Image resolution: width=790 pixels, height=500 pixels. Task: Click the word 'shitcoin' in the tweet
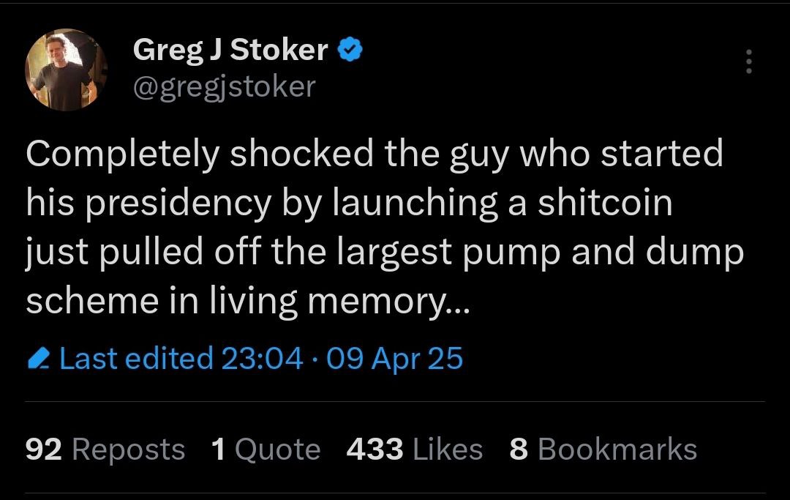click(x=606, y=204)
